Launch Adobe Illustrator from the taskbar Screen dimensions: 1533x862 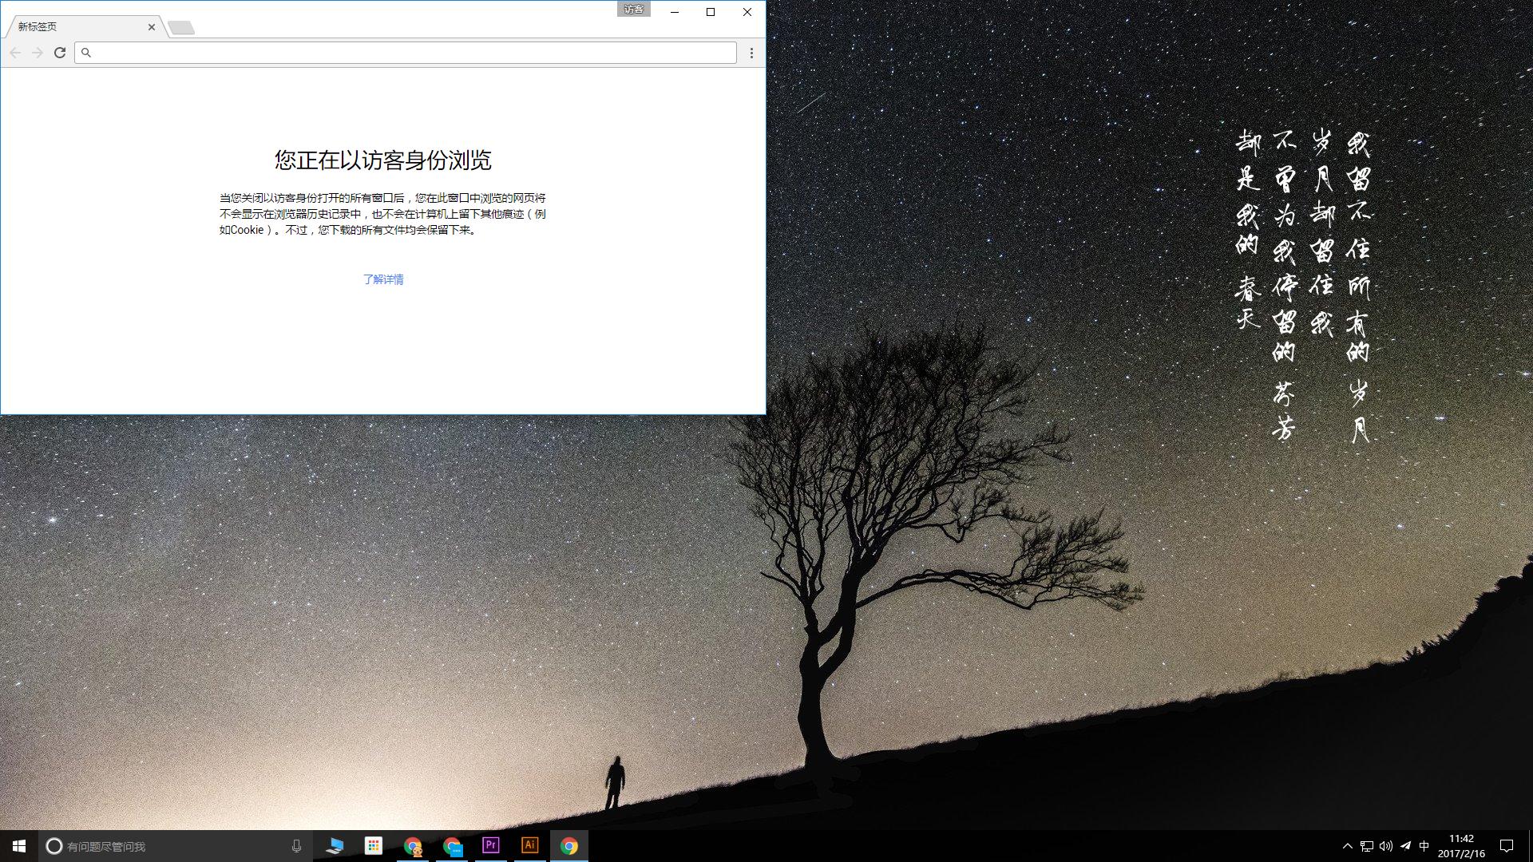(529, 846)
